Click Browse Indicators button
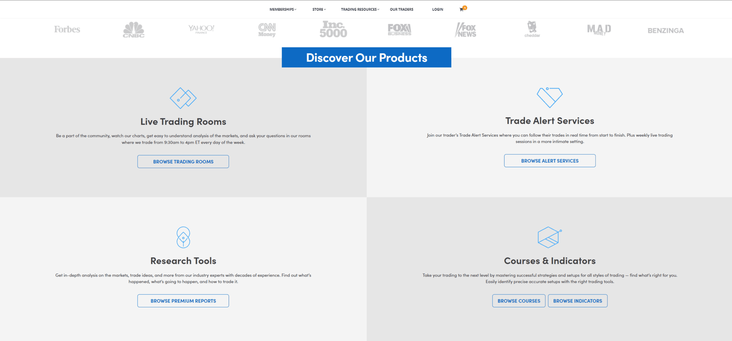Viewport: 732px width, 341px height. click(x=577, y=301)
